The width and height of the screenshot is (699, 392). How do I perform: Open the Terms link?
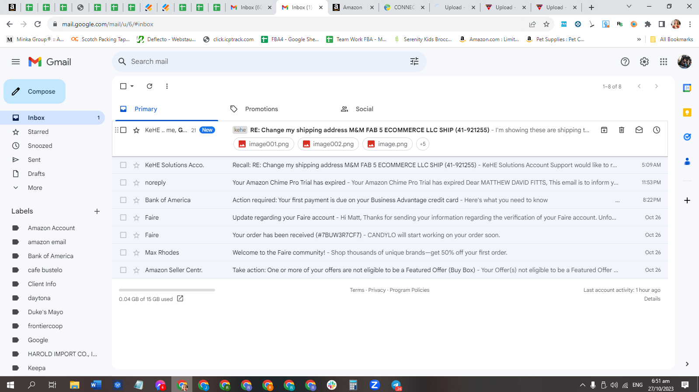tap(357, 290)
